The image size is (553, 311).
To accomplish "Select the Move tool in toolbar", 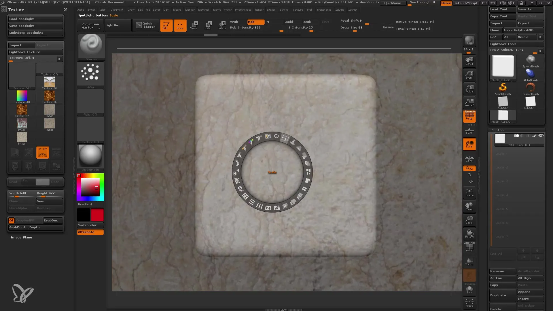I will pos(193,25).
